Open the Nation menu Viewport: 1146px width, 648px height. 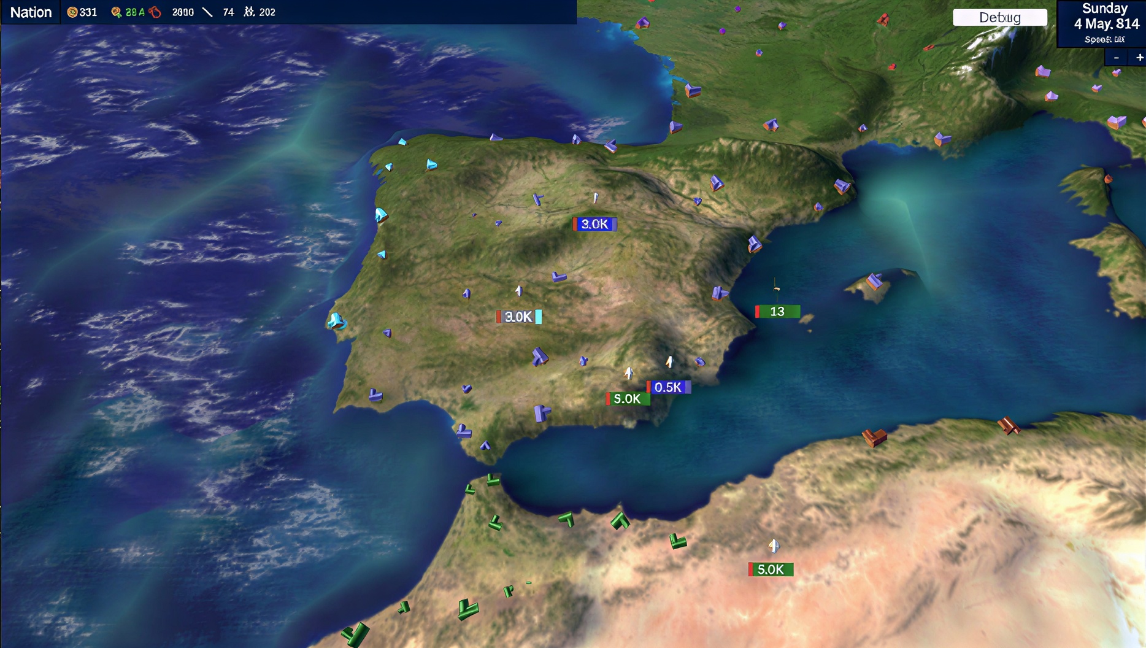coord(31,12)
